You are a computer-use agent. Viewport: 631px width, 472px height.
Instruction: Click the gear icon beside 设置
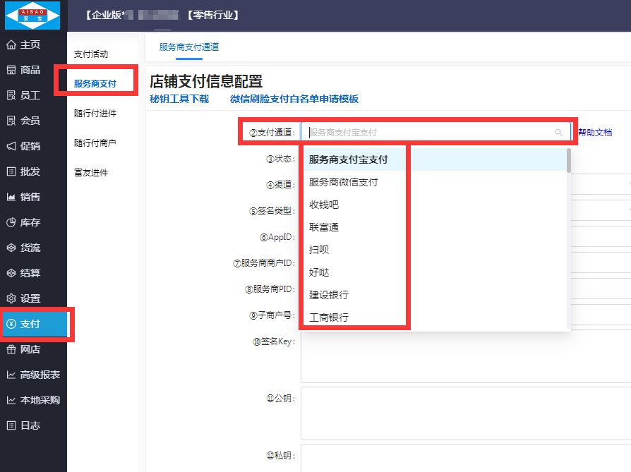[11, 298]
